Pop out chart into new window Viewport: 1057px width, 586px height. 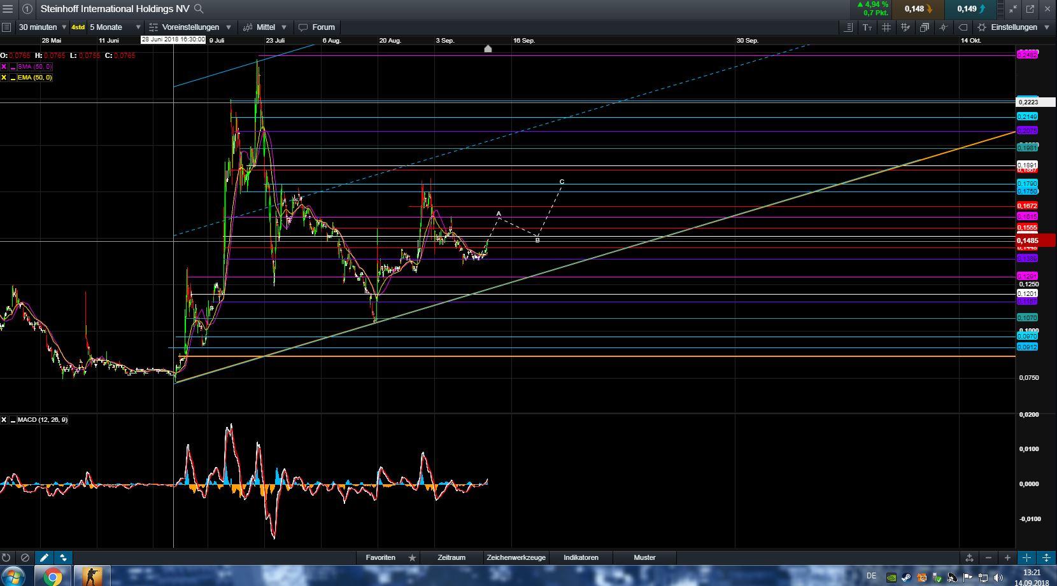click(x=1030, y=9)
